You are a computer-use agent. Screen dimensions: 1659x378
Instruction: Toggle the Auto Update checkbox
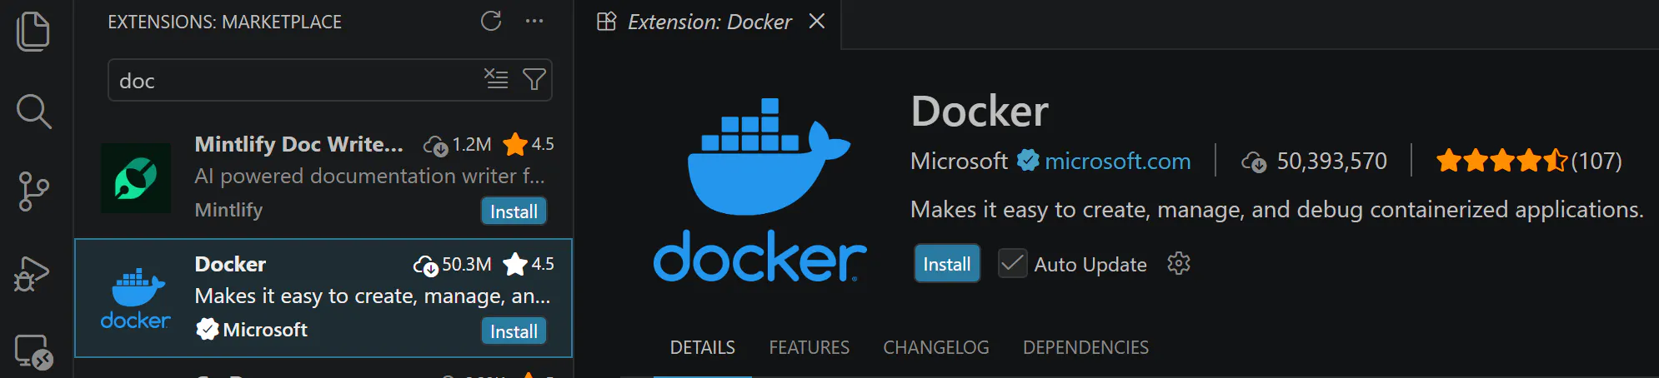(1012, 264)
